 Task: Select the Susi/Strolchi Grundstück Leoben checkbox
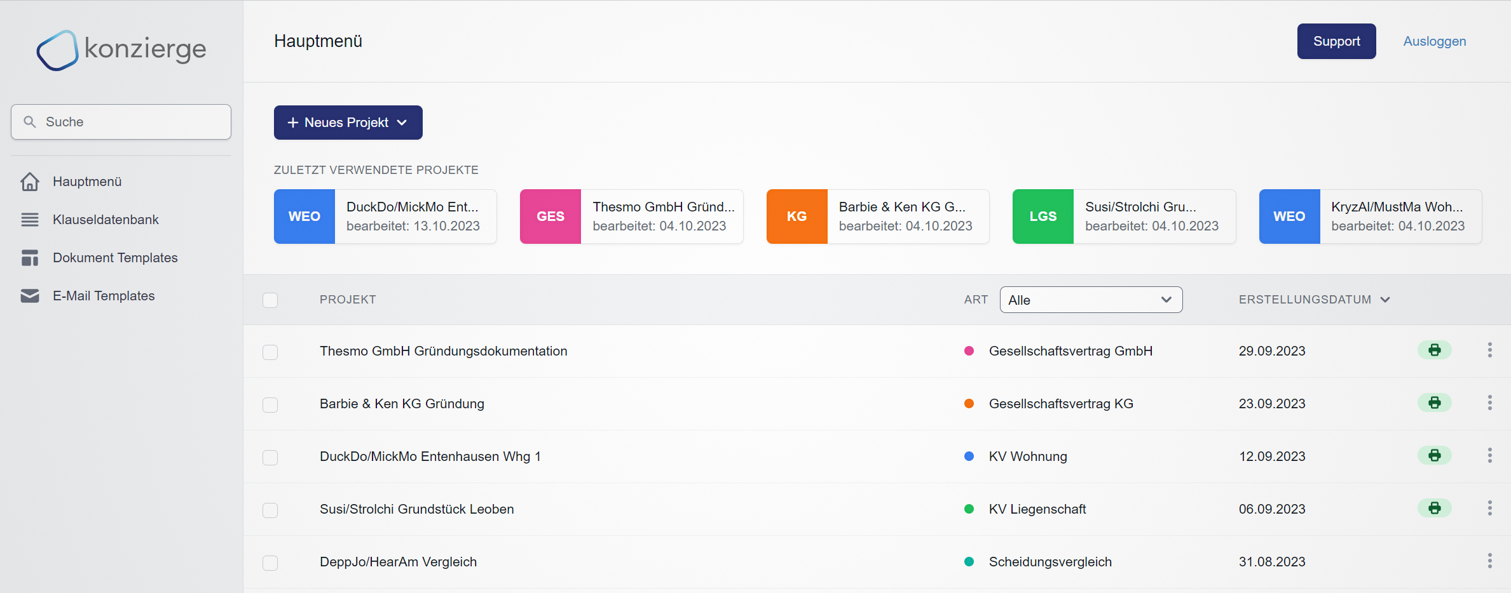tap(270, 510)
